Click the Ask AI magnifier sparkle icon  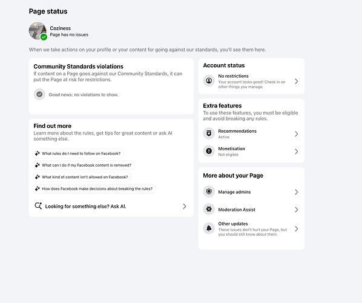[38, 206]
